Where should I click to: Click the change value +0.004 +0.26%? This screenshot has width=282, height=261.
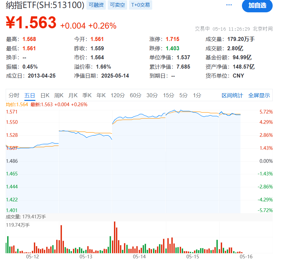[x=88, y=26]
